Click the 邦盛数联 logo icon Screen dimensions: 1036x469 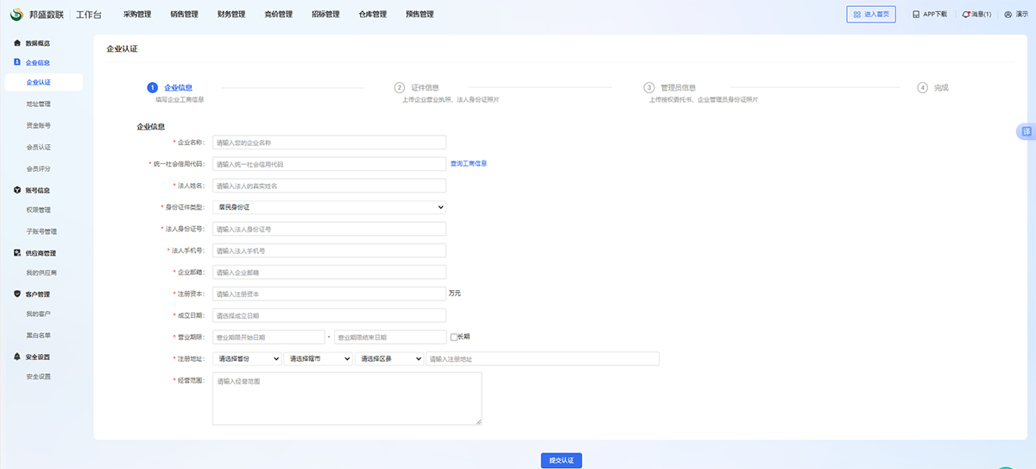click(x=16, y=15)
